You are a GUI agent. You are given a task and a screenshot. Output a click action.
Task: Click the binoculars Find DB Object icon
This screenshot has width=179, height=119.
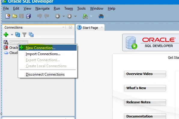coord(101,16)
